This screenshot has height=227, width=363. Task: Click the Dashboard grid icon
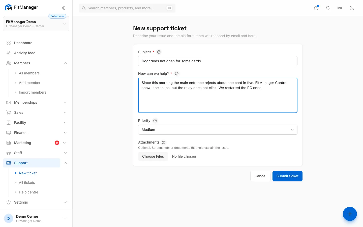coord(9,43)
